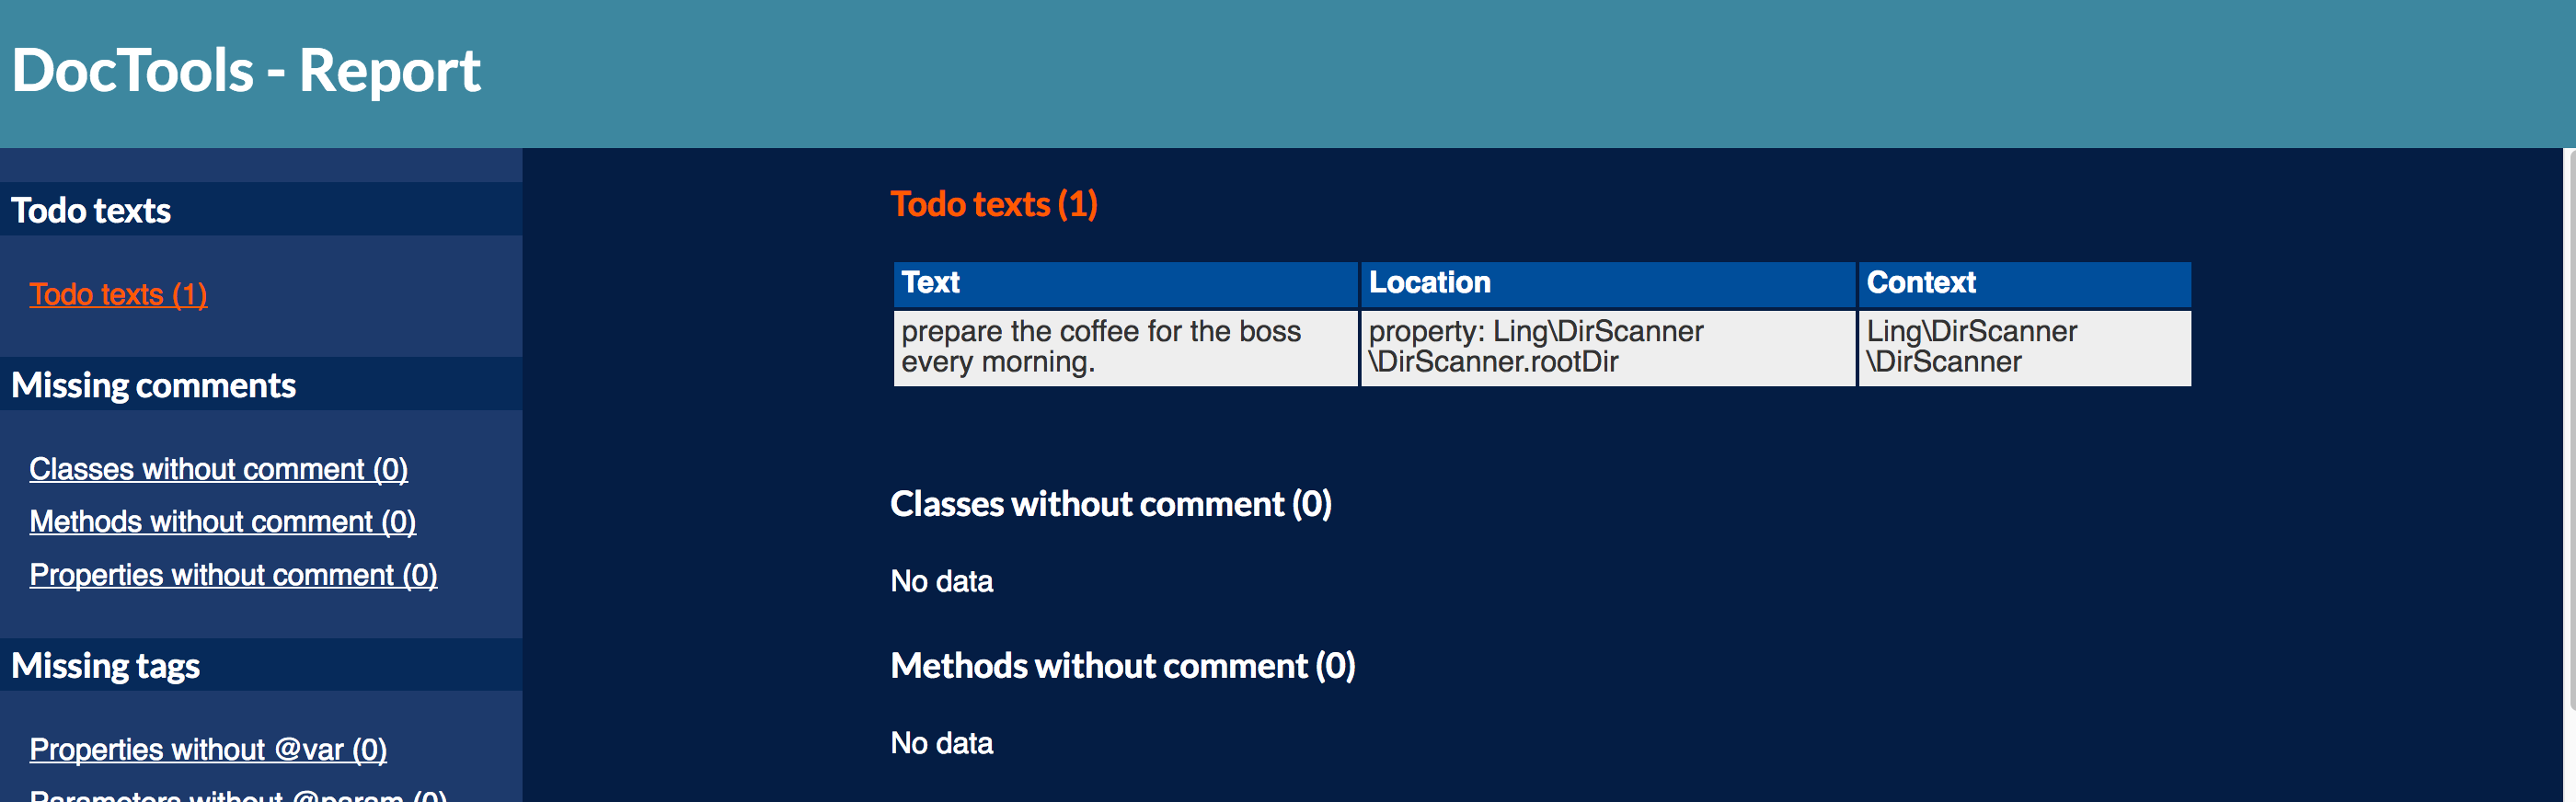Open the Todo texts (1) link
The width and height of the screenshot is (2576, 802).
tap(118, 294)
